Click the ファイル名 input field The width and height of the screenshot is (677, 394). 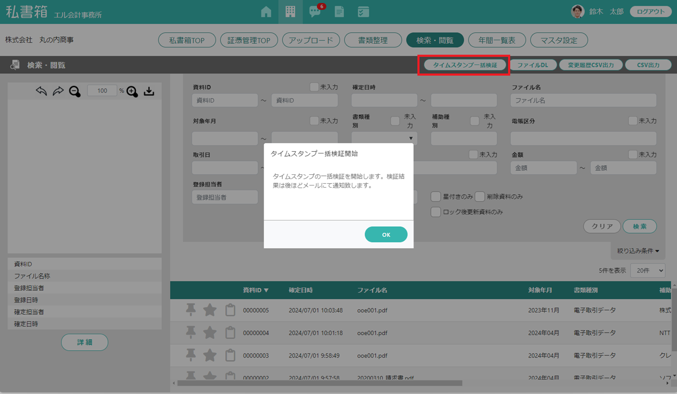(x=583, y=100)
